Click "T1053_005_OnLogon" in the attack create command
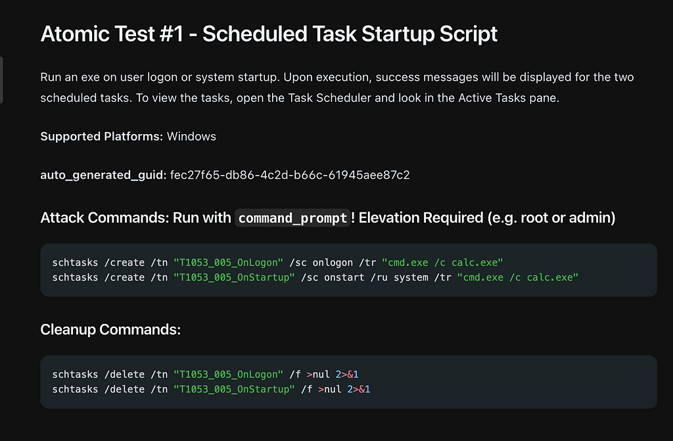 tap(228, 262)
